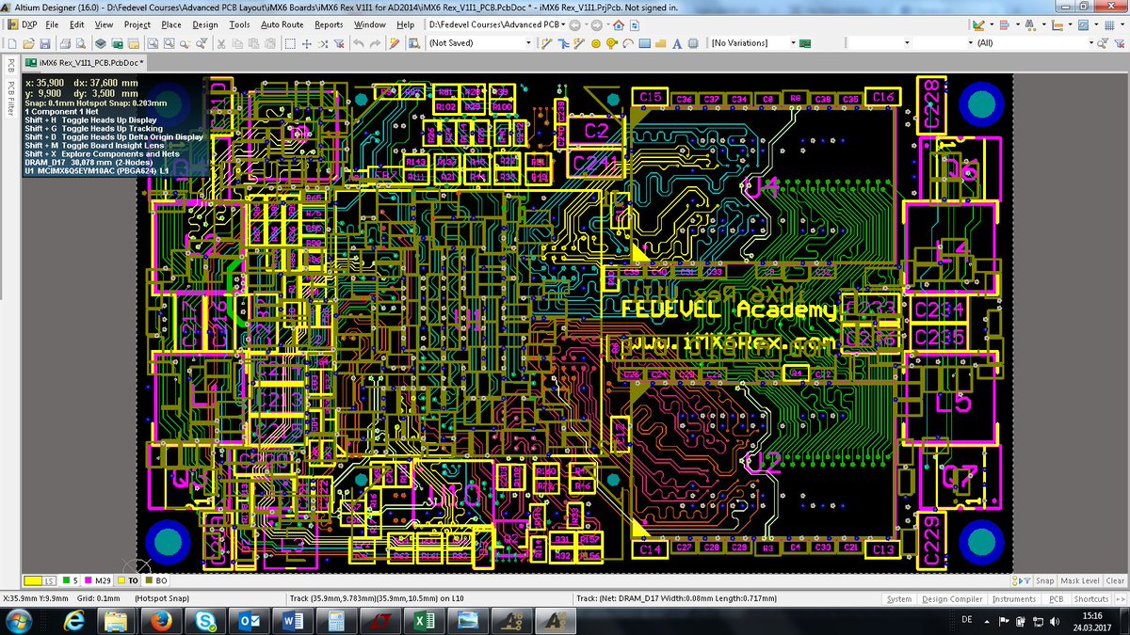Go to the Home page icon
The height and width of the screenshot is (635, 1130).
point(619,24)
